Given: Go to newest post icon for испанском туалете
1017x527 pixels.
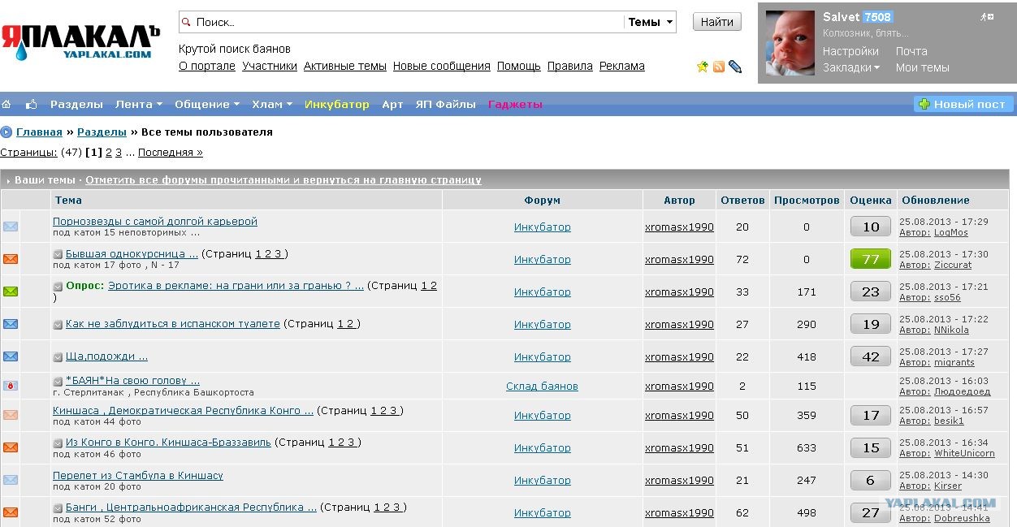Looking at the screenshot, I should coord(58,324).
